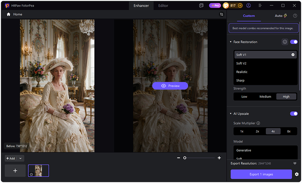The height and width of the screenshot is (183, 302).
Task: Disable the AI Upscale toggle
Action: coord(294,113)
